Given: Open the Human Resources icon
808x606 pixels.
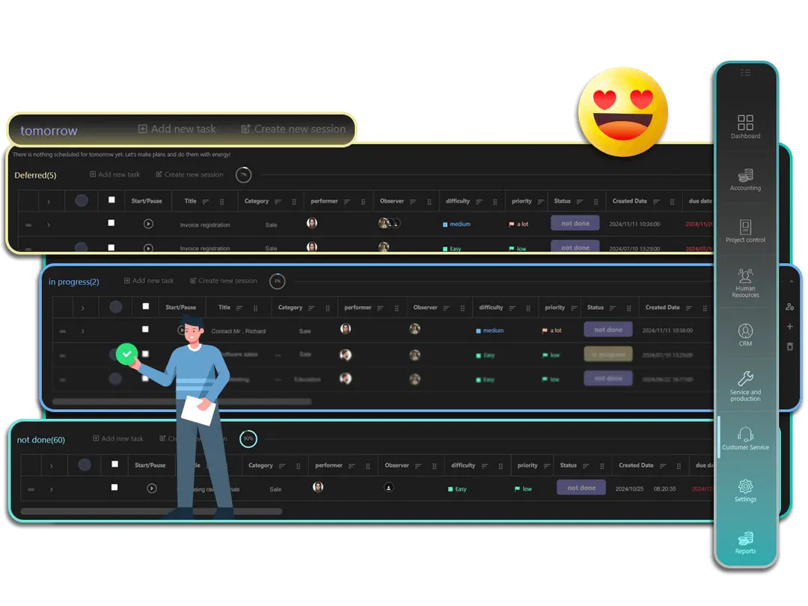Looking at the screenshot, I should click(x=745, y=275).
